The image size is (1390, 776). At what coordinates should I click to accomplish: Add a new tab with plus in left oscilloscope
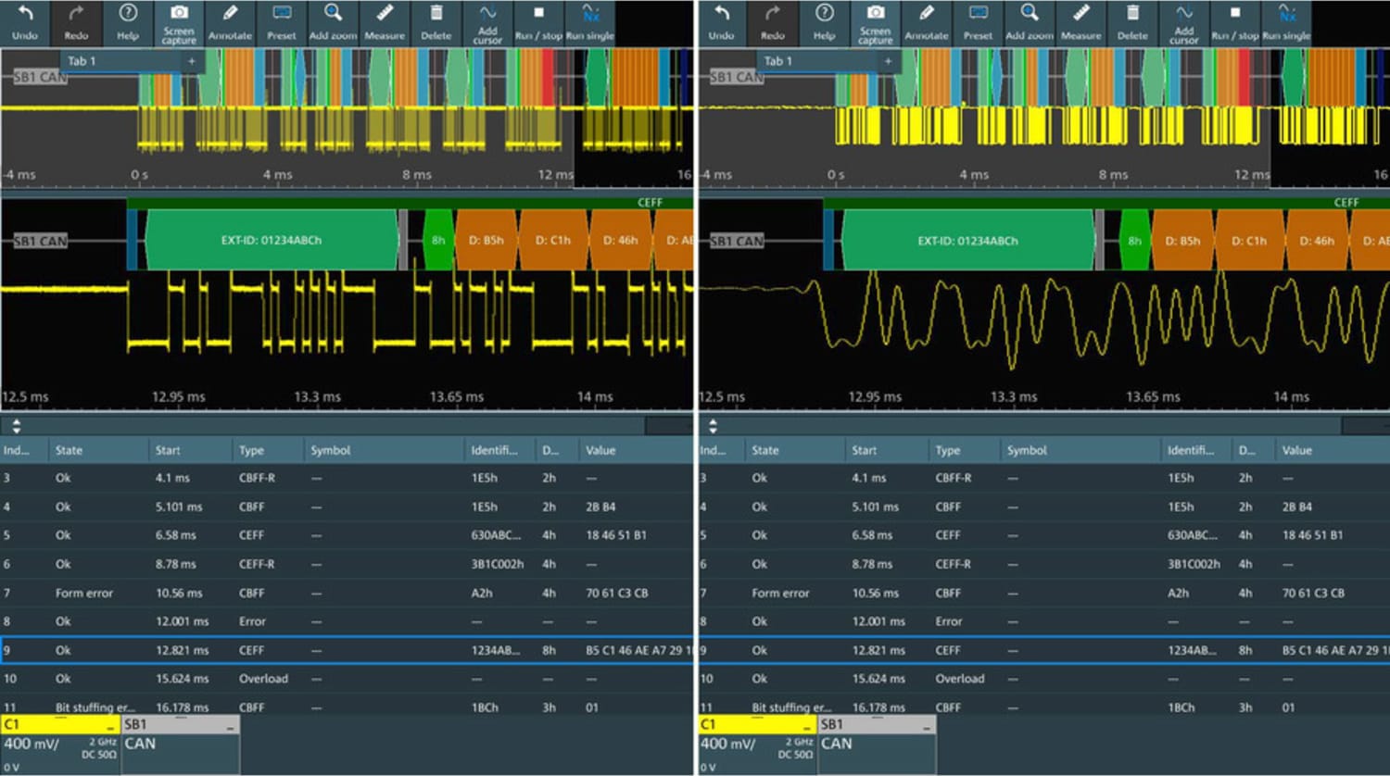[192, 61]
